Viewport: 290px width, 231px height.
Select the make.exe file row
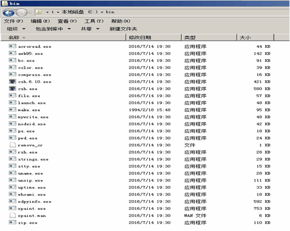point(140,110)
